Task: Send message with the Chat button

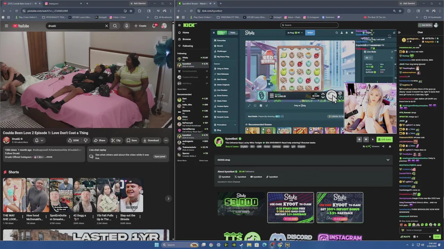Action: tap(437, 237)
